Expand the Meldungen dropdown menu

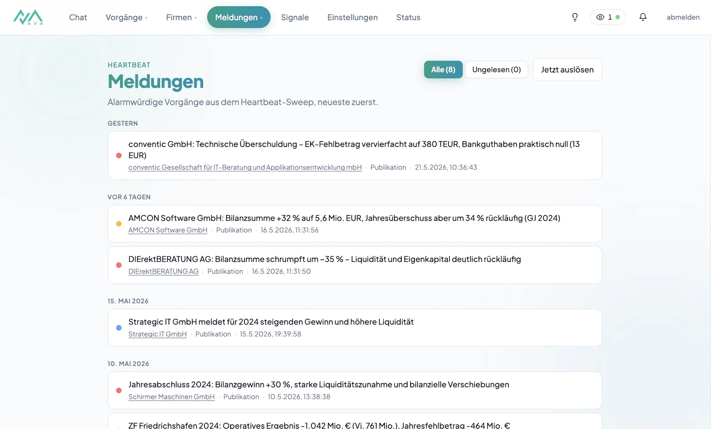click(x=239, y=17)
